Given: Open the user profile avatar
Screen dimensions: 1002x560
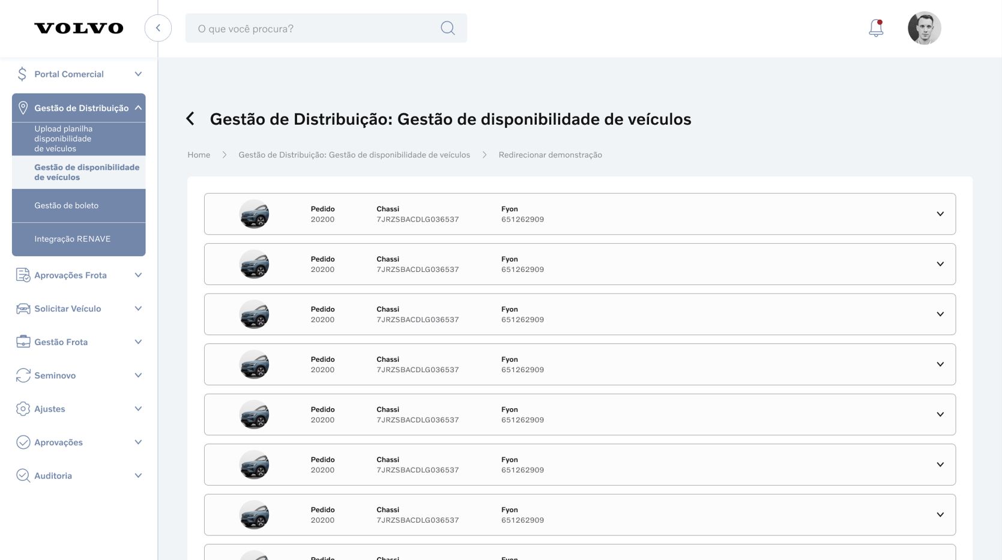Looking at the screenshot, I should 924,28.
